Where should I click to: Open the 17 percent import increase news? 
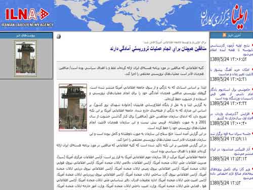click(x=231, y=116)
